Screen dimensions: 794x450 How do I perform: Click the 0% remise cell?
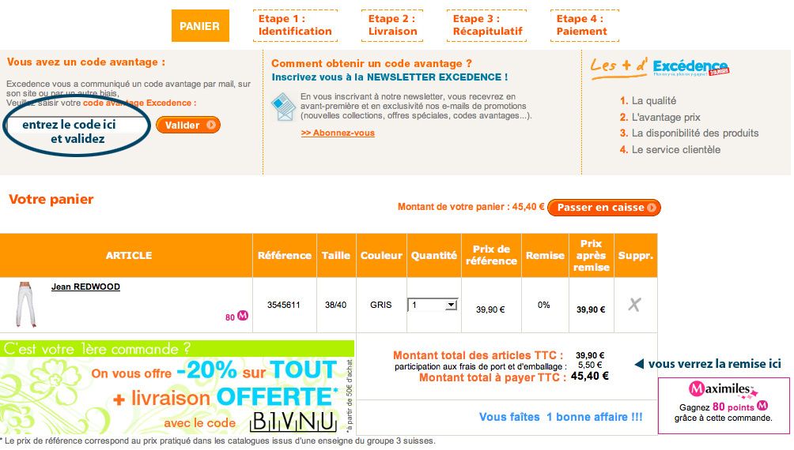pos(544,305)
